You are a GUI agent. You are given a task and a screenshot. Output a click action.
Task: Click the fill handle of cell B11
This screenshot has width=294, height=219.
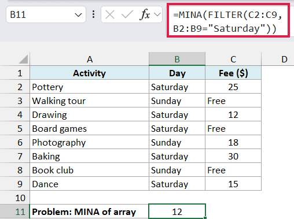(x=205, y=218)
